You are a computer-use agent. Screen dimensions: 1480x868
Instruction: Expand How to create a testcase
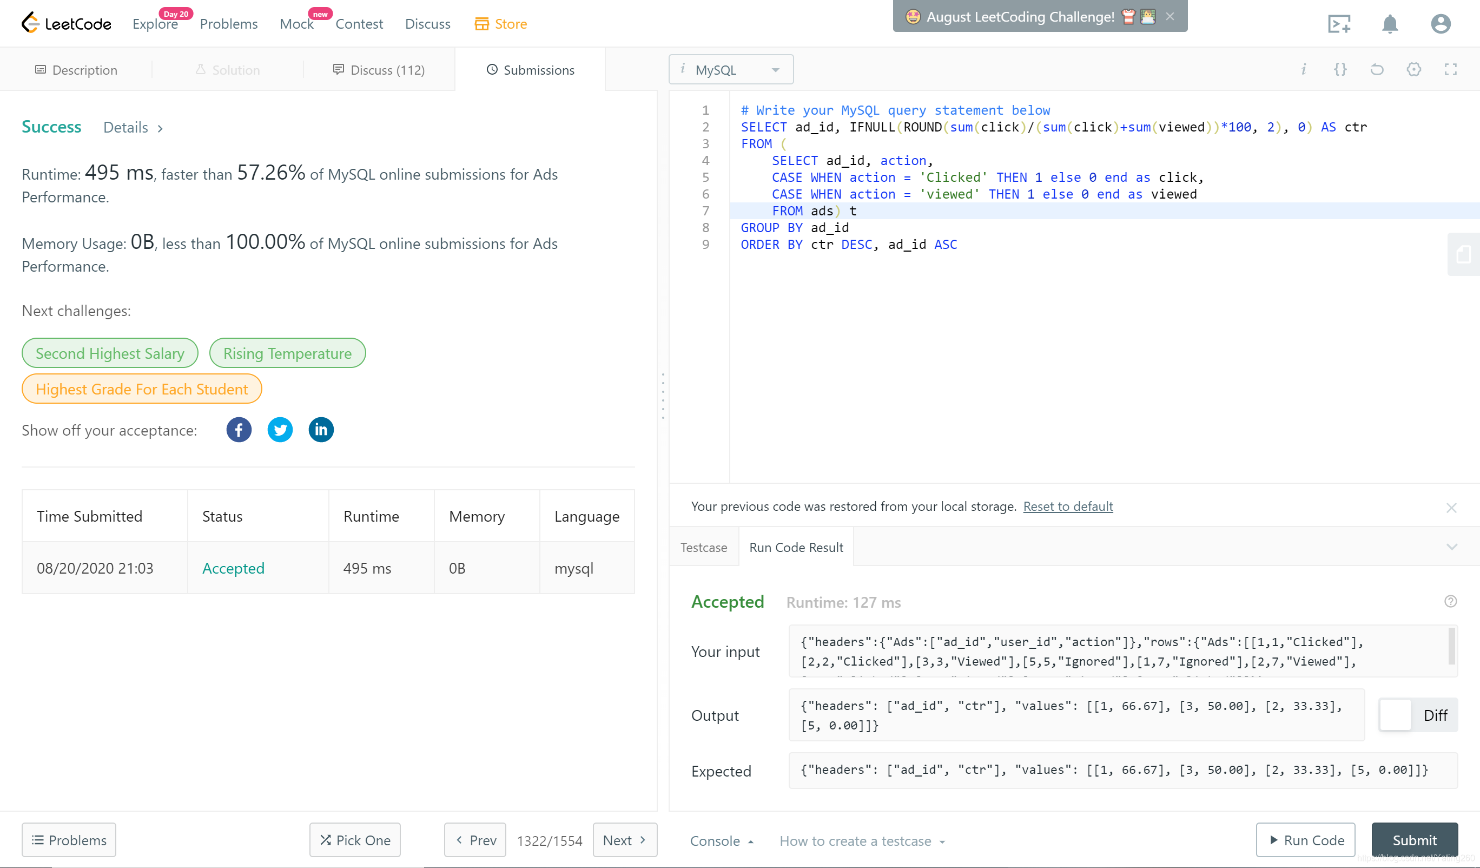[x=862, y=841]
